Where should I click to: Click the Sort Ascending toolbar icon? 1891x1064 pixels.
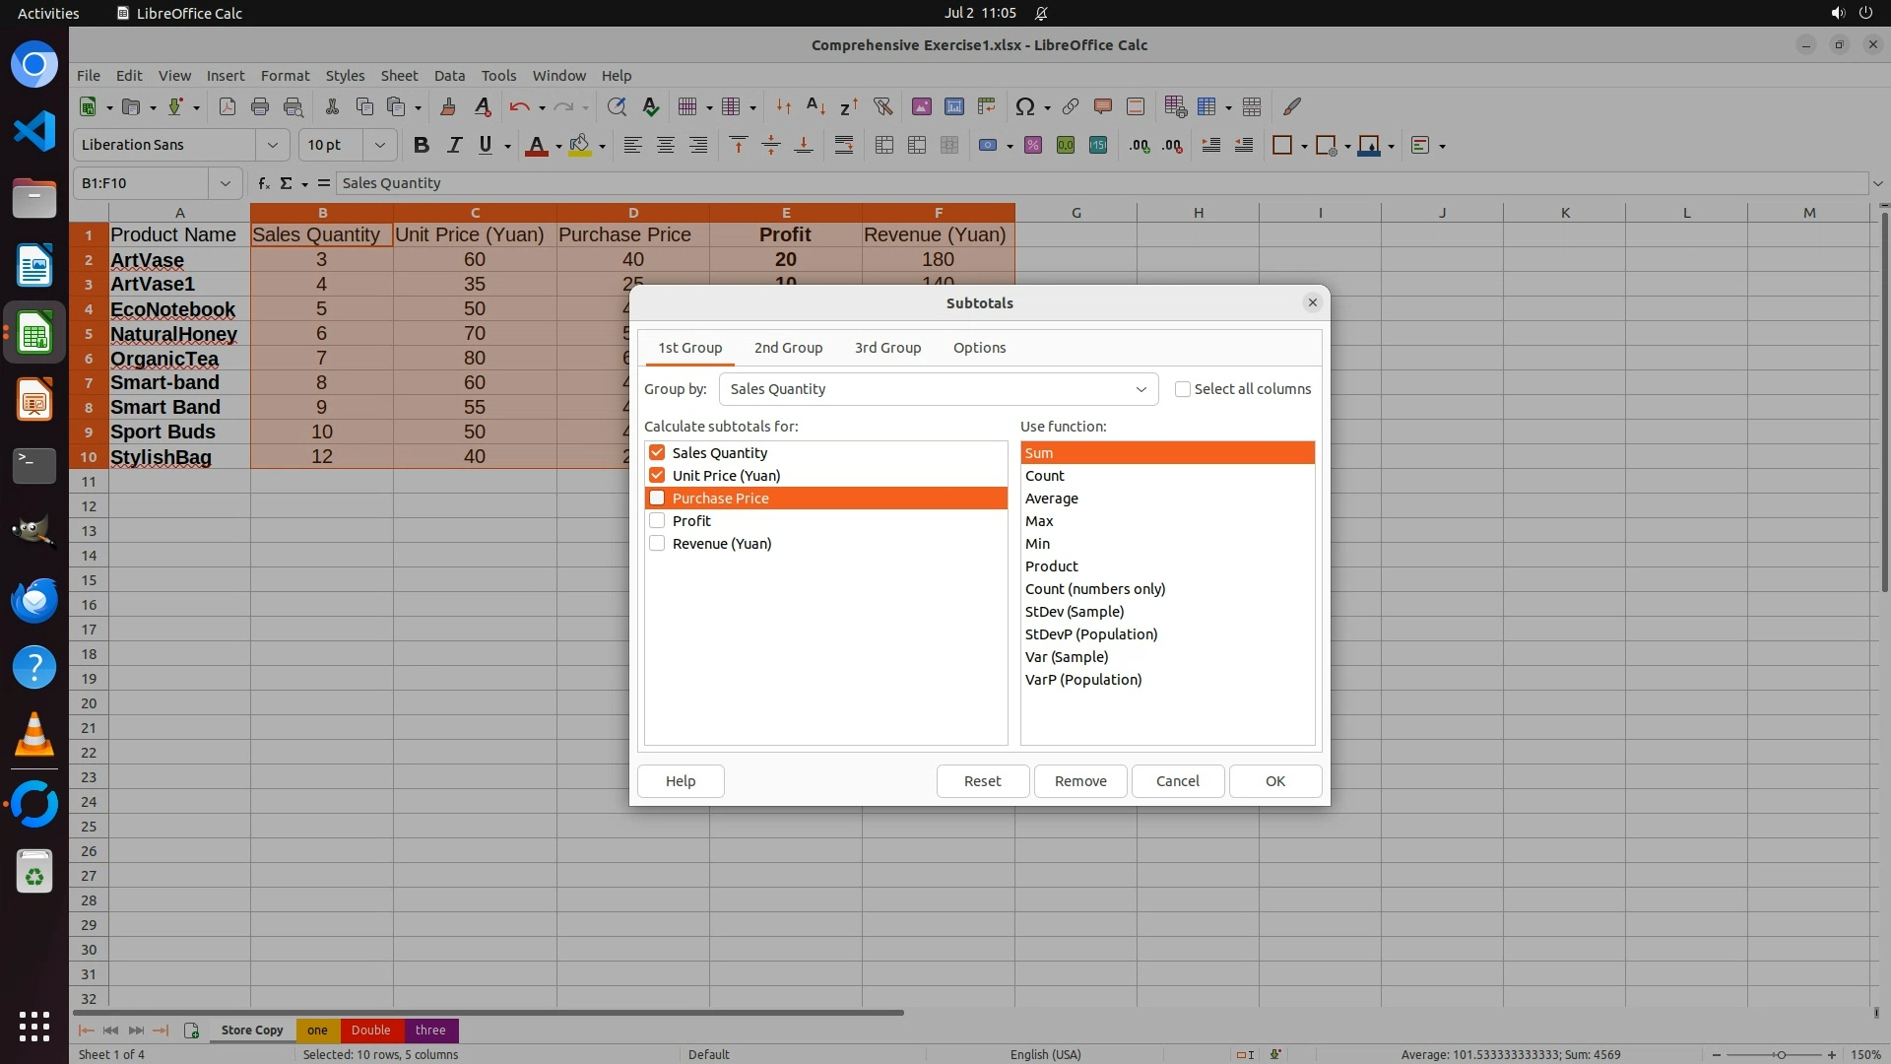click(815, 106)
